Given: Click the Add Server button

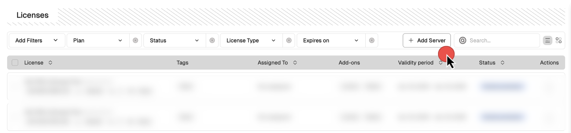Looking at the screenshot, I should point(426,41).
